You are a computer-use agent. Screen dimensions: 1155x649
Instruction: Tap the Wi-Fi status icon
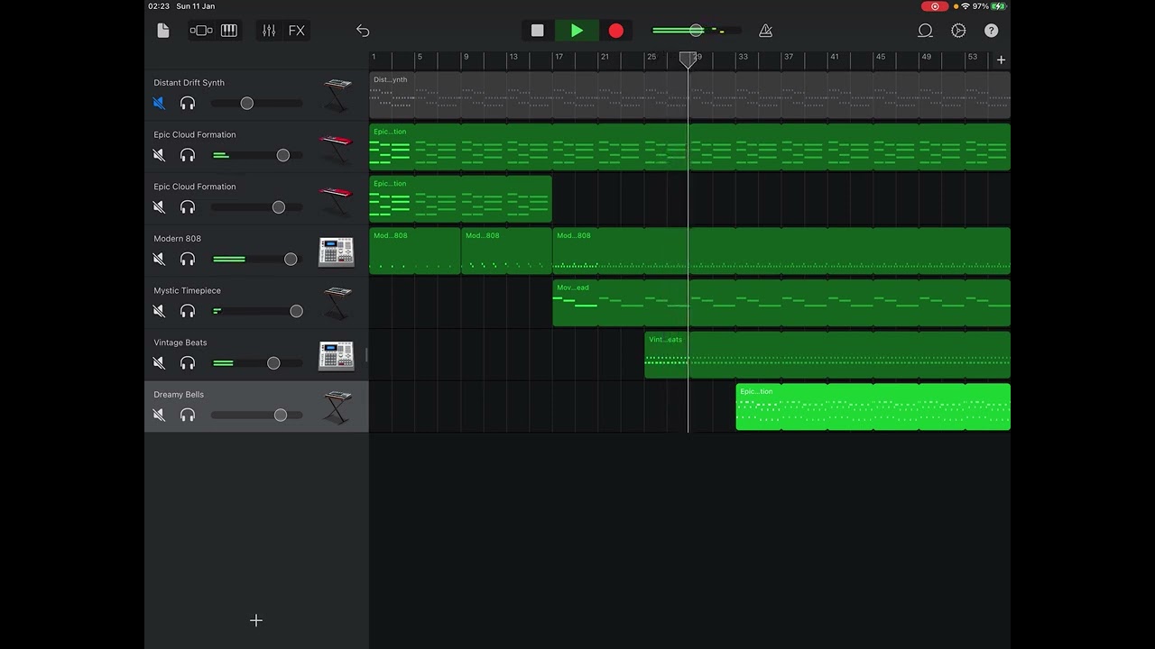[965, 6]
